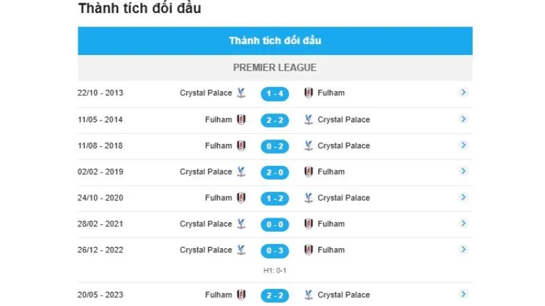Click Crystal Palace crest in 28/02-2021 row
The image size is (545, 306).
click(240, 224)
